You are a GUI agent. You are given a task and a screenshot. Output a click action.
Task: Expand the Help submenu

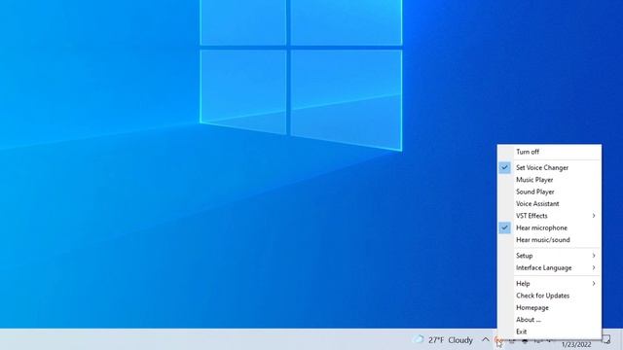549,283
